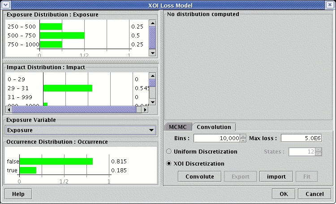Click the green bar for false occurrence
The image size is (336, 204).
pyautogui.click(x=56, y=161)
